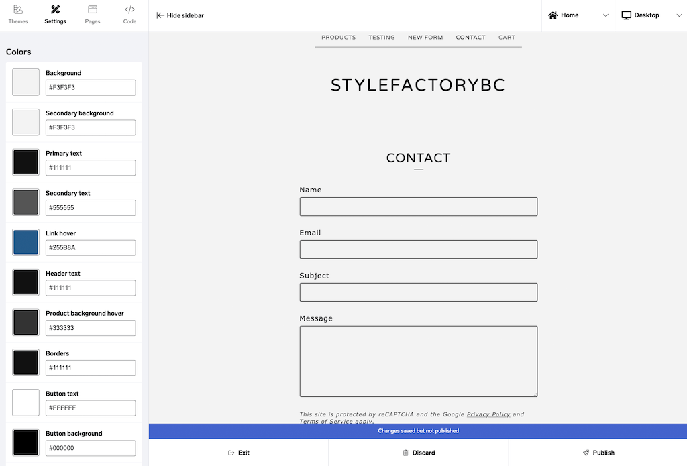Open the Code editor tab icon

[x=129, y=9]
